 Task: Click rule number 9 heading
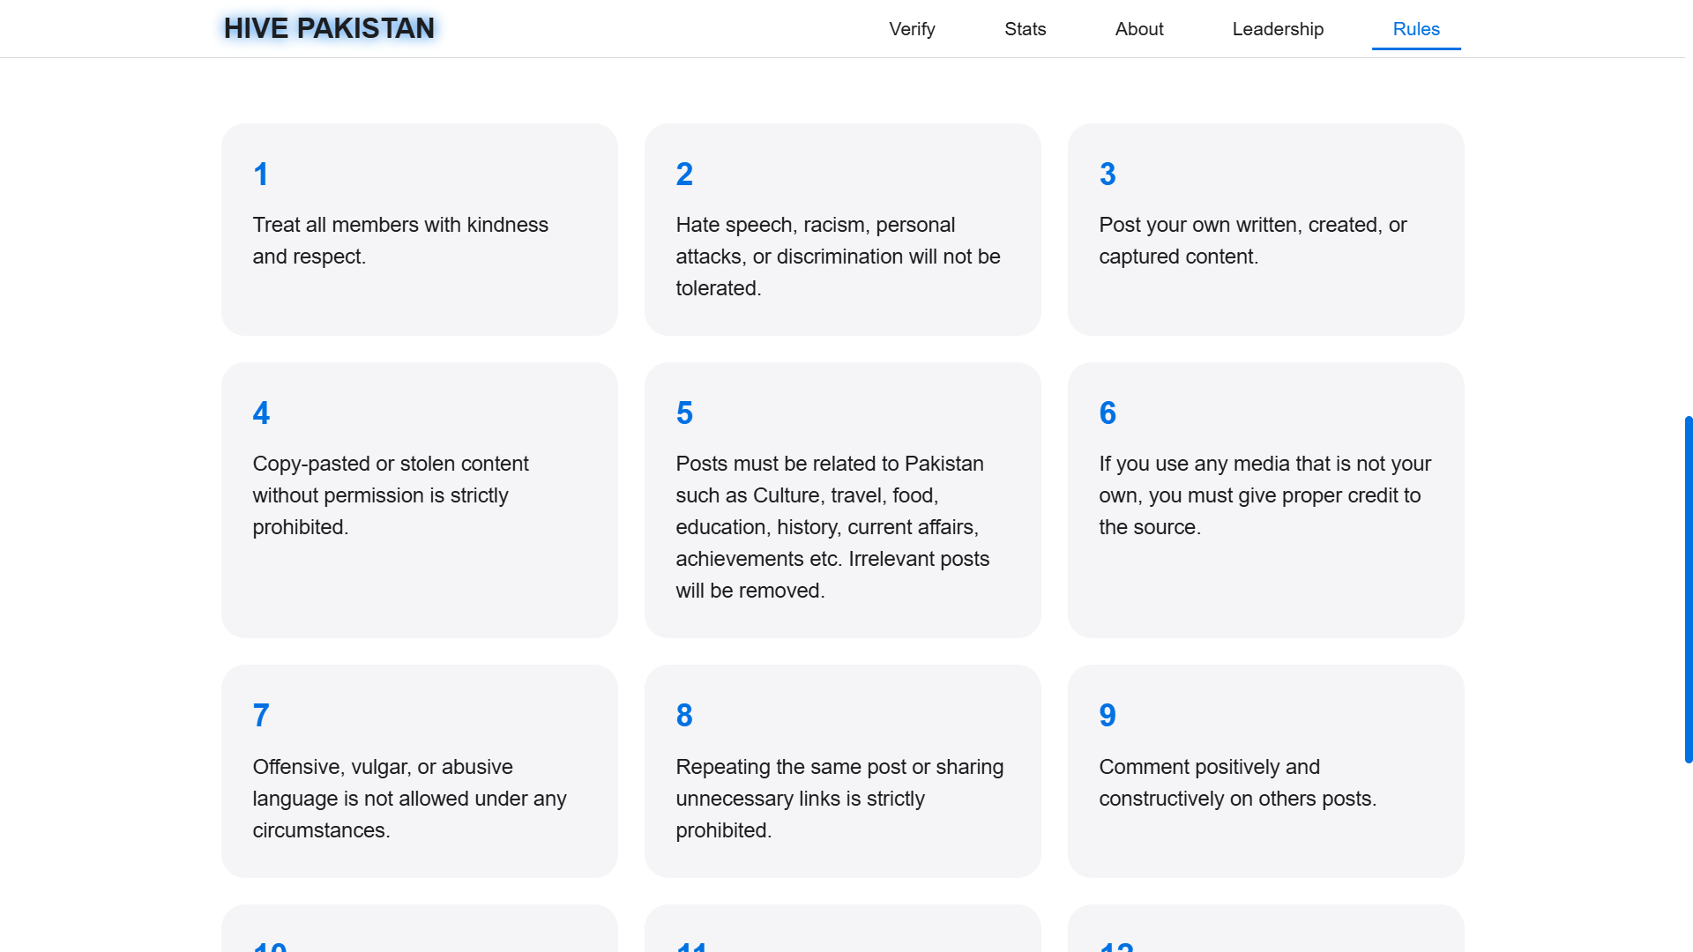click(x=1108, y=715)
